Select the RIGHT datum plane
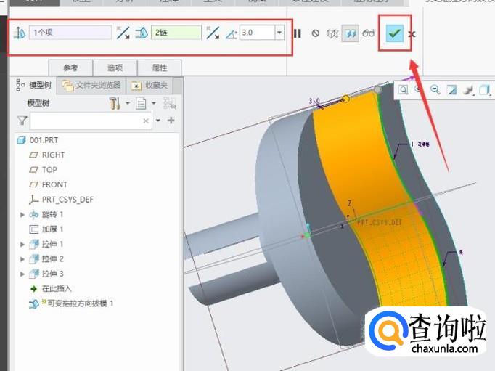 47,155
